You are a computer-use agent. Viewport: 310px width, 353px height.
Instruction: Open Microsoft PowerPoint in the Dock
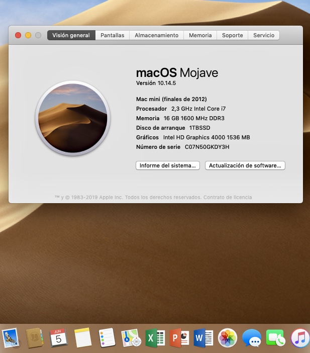[179, 338]
